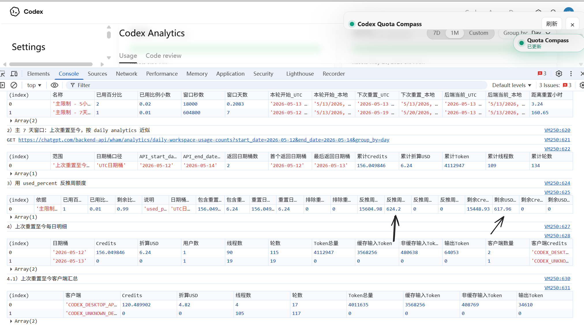Click the 刷新 refresh button
This screenshot has height=325, width=584.
coord(552,24)
